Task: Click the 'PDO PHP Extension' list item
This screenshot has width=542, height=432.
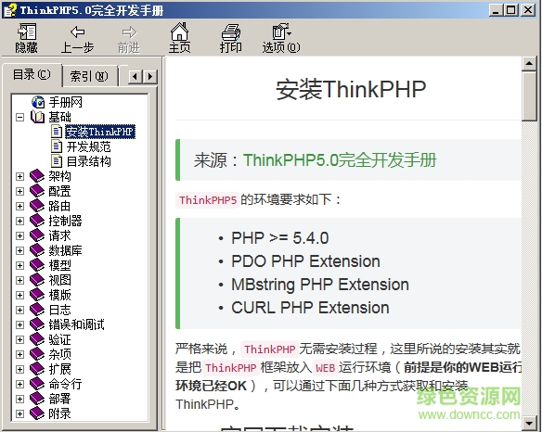Action: (x=305, y=261)
